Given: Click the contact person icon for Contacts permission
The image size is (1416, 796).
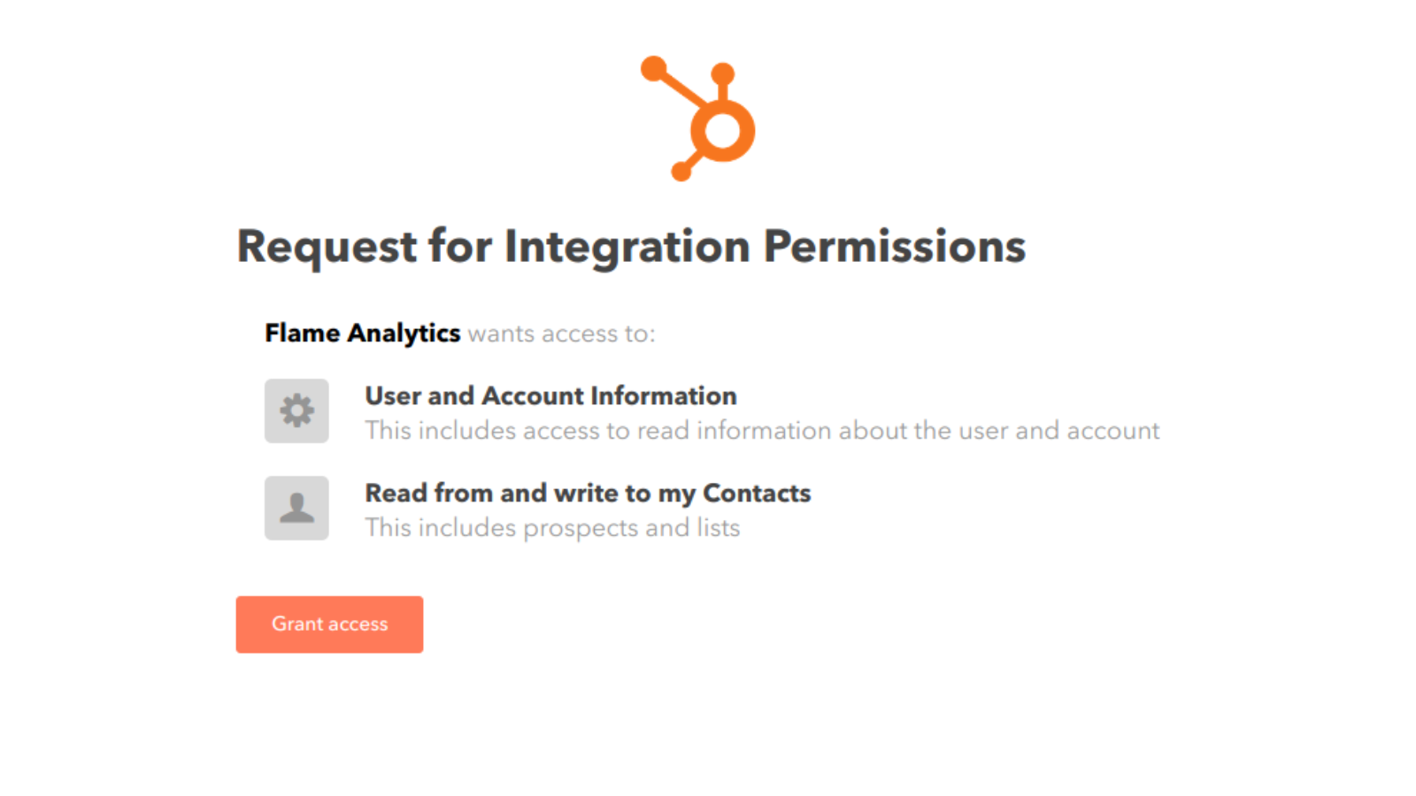Looking at the screenshot, I should [296, 508].
